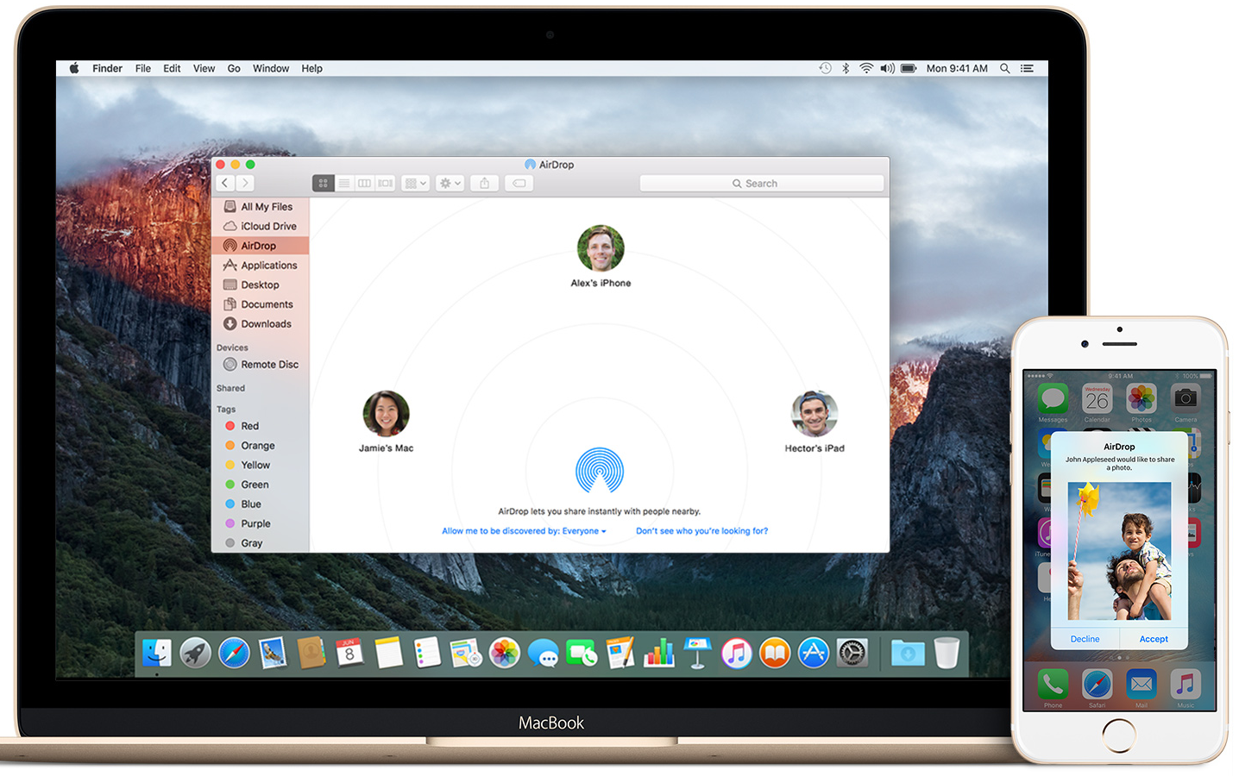The width and height of the screenshot is (1239, 776).
Task: Open iBooks from the Dock
Action: (775, 654)
